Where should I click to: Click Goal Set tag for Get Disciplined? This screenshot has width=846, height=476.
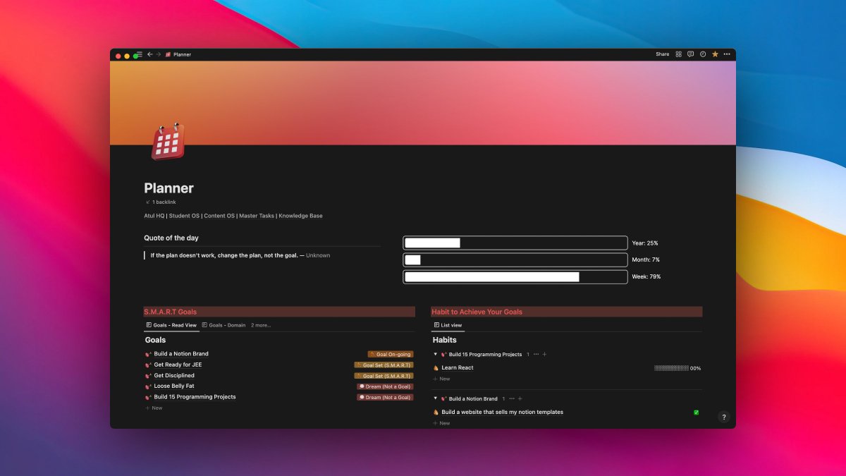[384, 376]
